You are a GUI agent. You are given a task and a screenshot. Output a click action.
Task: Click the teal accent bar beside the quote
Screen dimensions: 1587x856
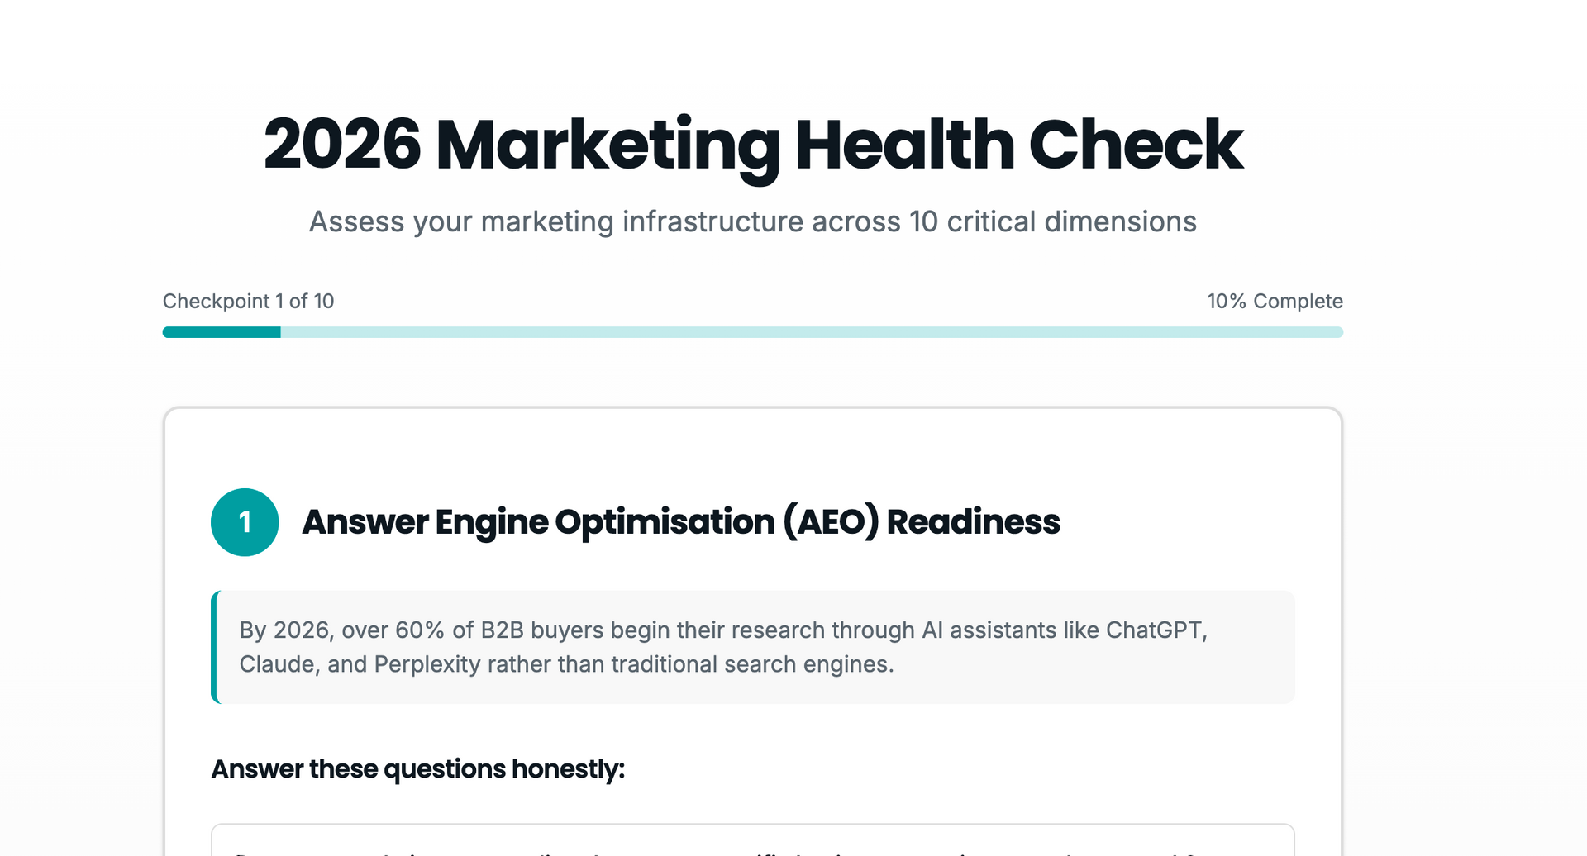(x=214, y=646)
